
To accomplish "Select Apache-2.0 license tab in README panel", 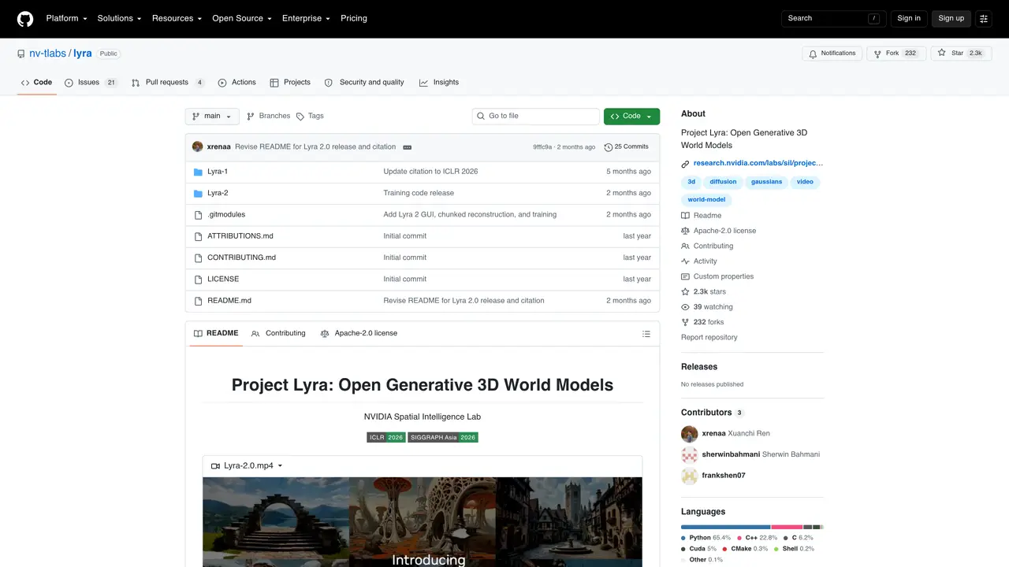I will (x=359, y=334).
